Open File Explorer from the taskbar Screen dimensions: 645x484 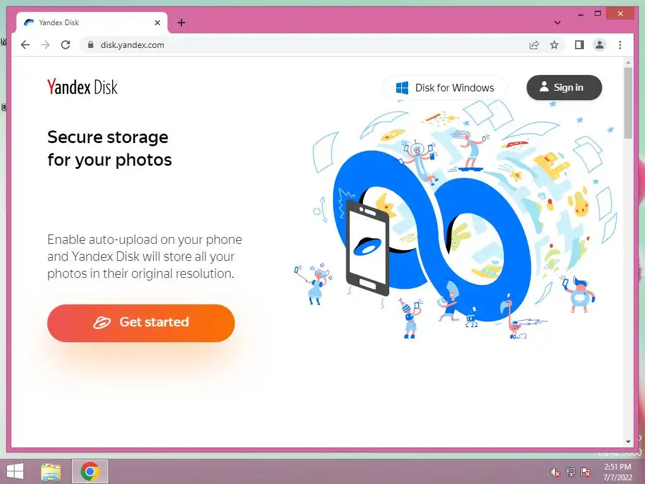pyautogui.click(x=50, y=471)
